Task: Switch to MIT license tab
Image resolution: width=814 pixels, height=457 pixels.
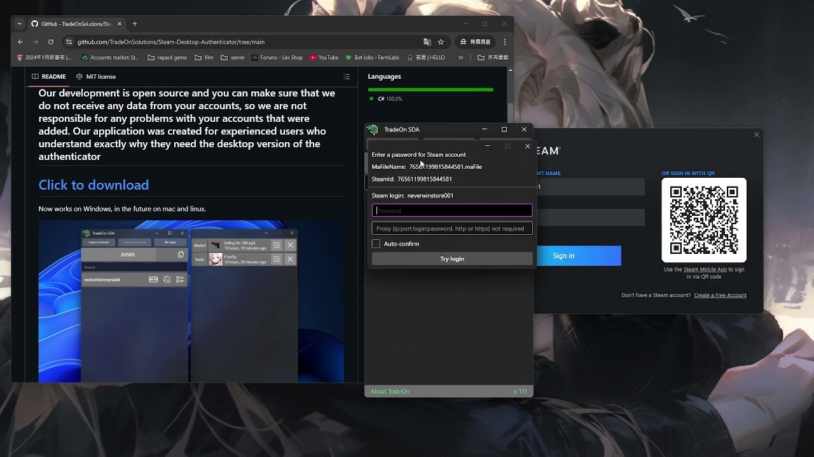Action: 96,77
